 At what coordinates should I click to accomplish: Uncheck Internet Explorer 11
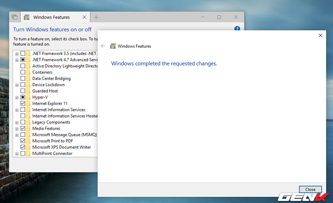point(23,104)
